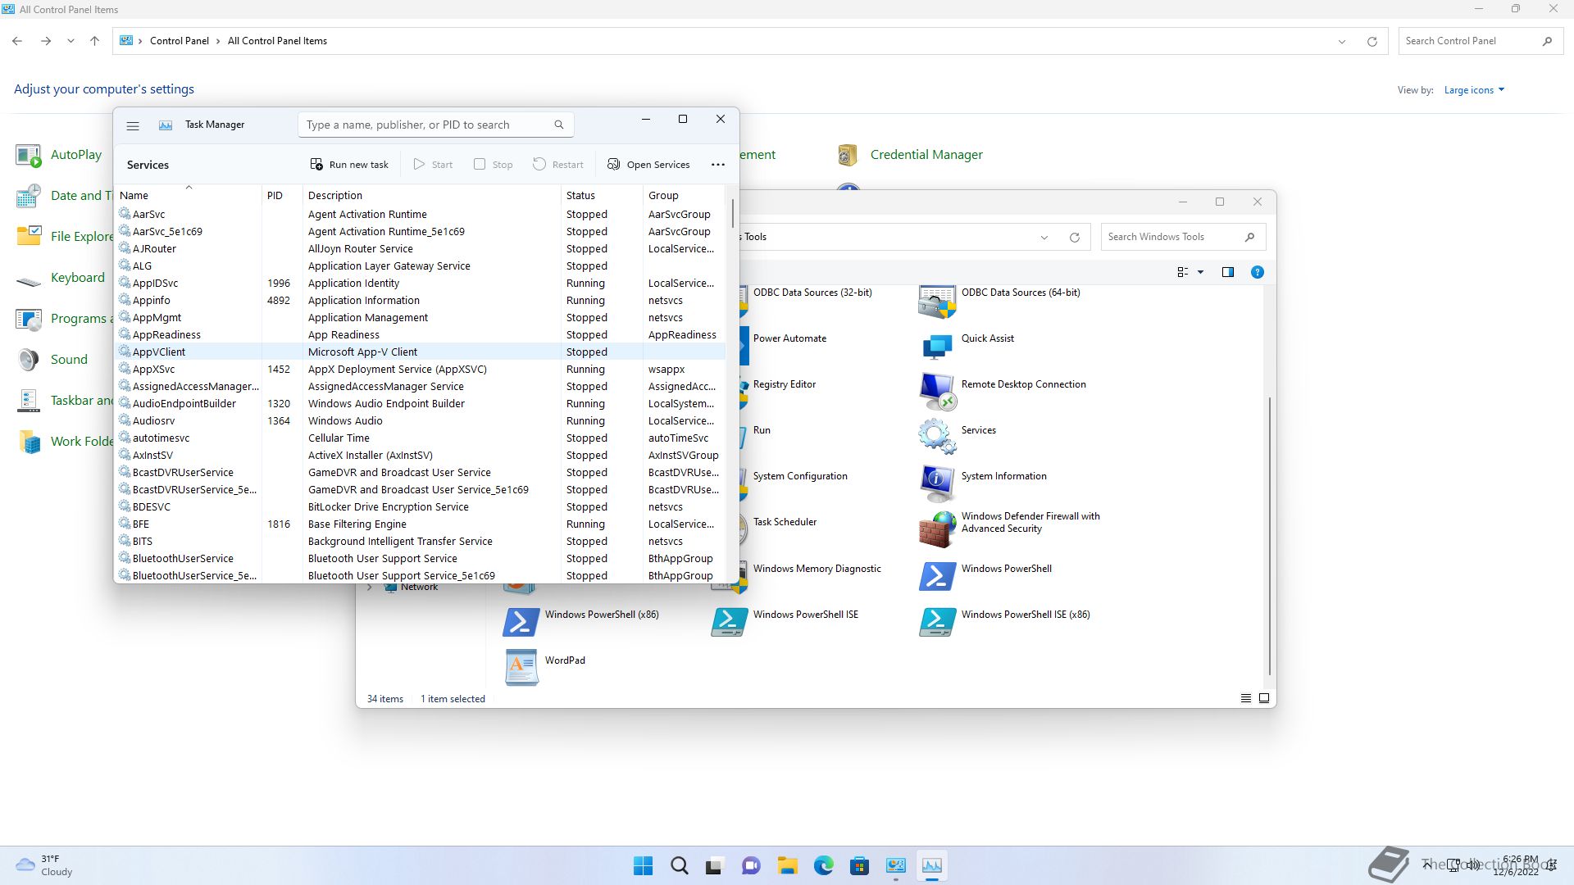Open the three-dot more options in Task Manager
The width and height of the screenshot is (1574, 885).
click(718, 165)
